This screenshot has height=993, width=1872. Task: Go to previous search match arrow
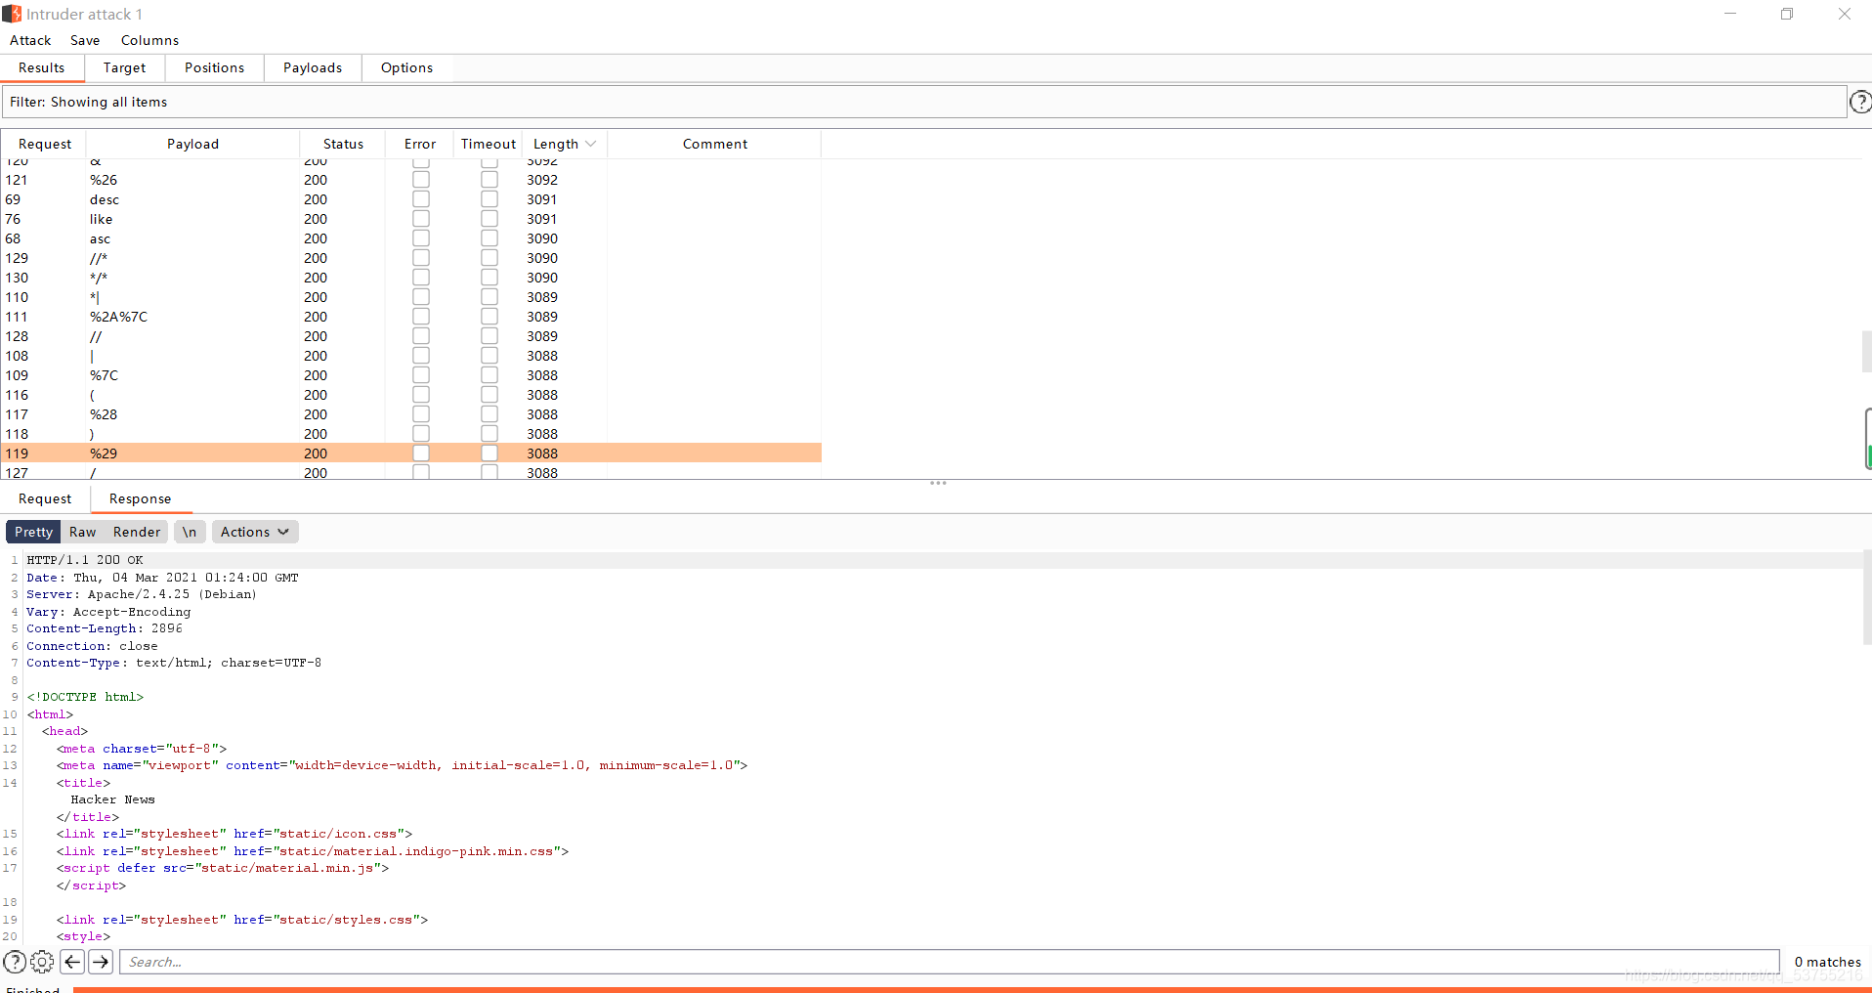pos(72,962)
